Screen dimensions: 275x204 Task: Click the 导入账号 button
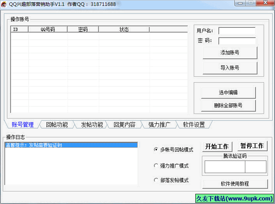pos(230,68)
